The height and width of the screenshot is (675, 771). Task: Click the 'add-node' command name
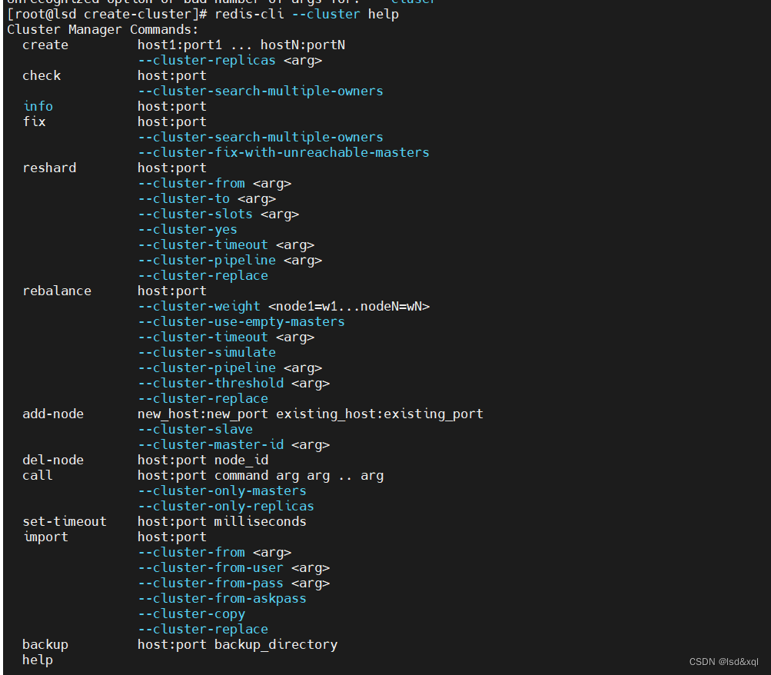point(53,414)
